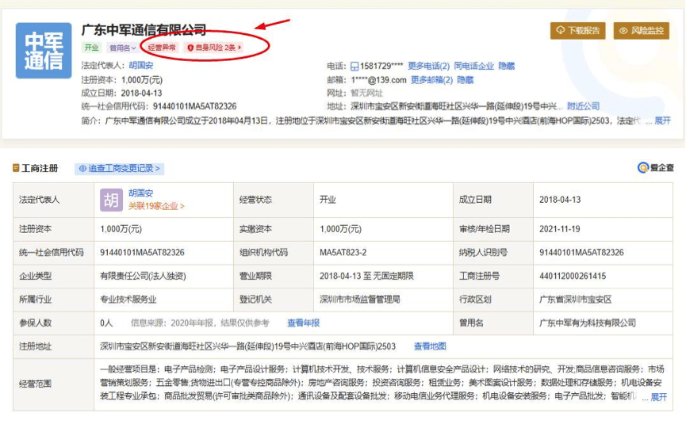Click the phone icon beside the telephone number
The height and width of the screenshot is (424, 686).
354,67
